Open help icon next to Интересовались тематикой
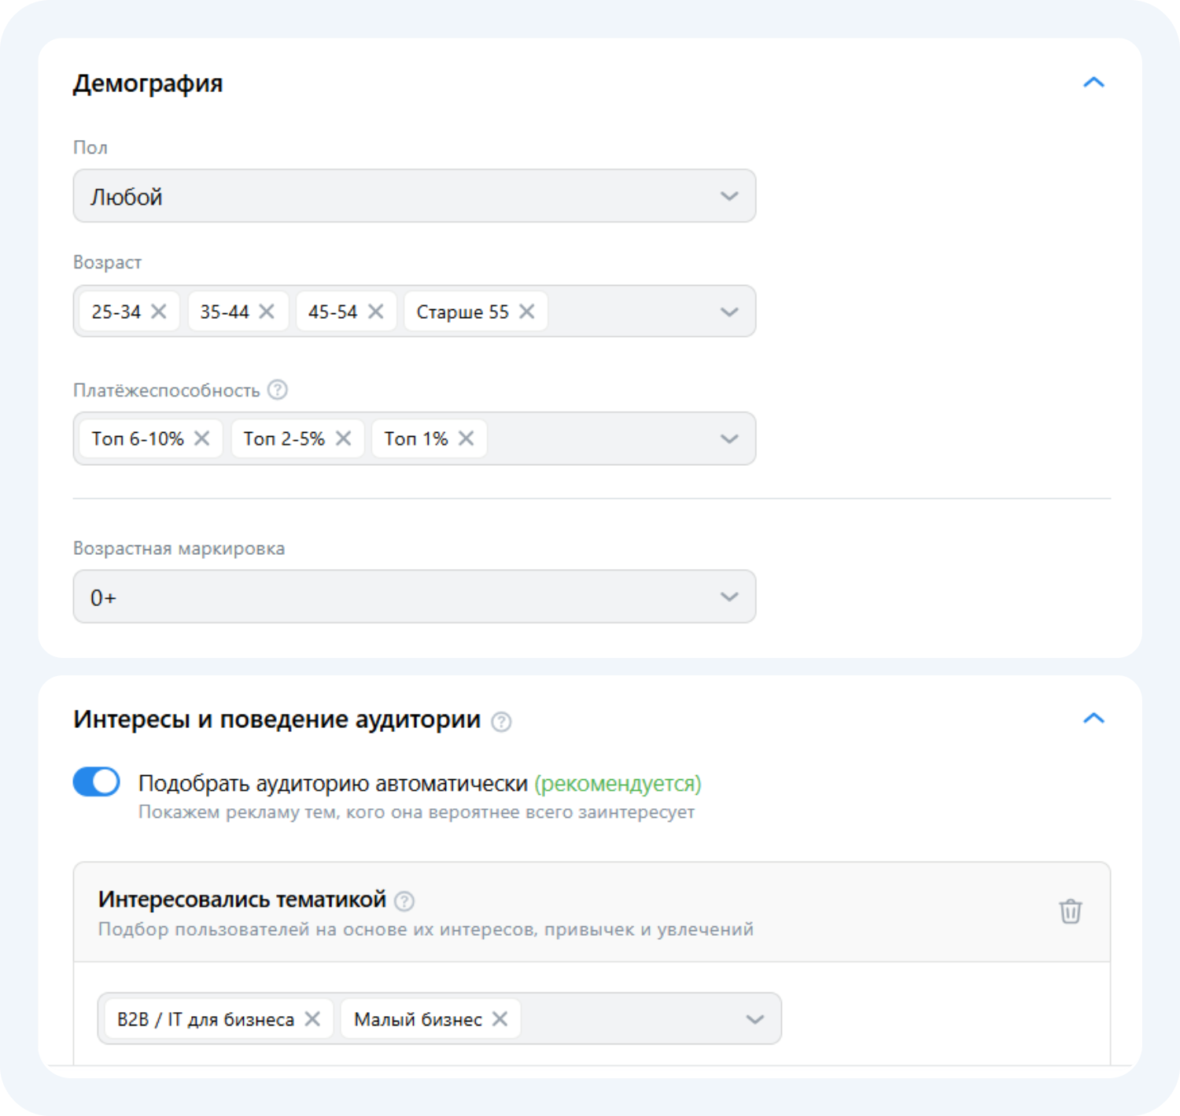The image size is (1180, 1116). [x=404, y=900]
